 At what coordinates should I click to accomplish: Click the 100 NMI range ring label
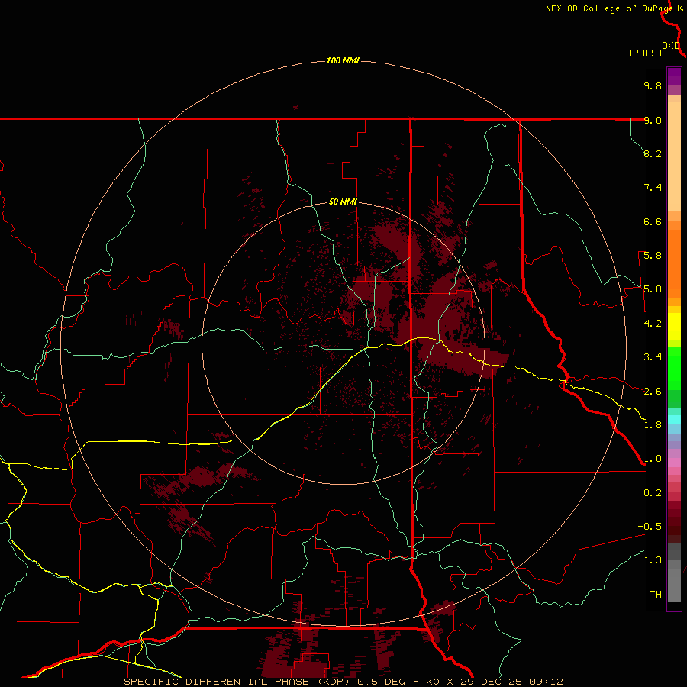(343, 60)
